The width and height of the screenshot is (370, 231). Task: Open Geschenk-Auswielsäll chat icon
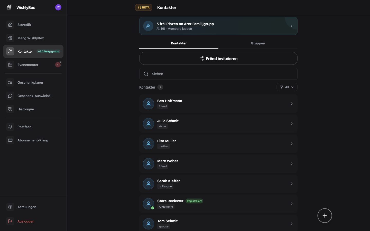pyautogui.click(x=10, y=96)
